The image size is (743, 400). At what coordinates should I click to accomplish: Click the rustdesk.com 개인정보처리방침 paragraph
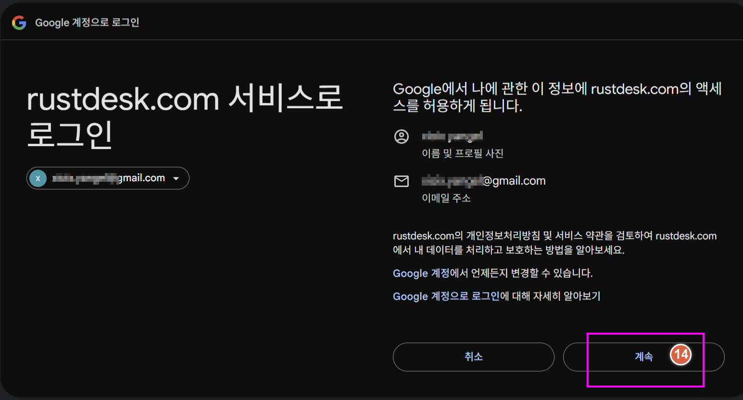pos(554,243)
